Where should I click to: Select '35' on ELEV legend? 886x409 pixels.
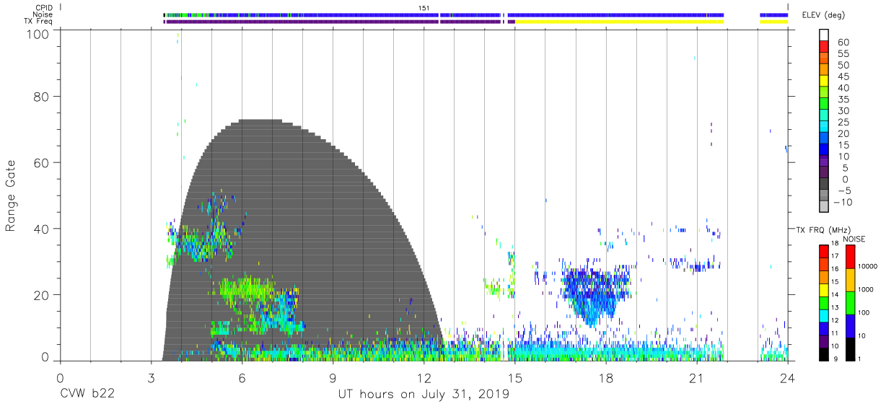[x=843, y=100]
